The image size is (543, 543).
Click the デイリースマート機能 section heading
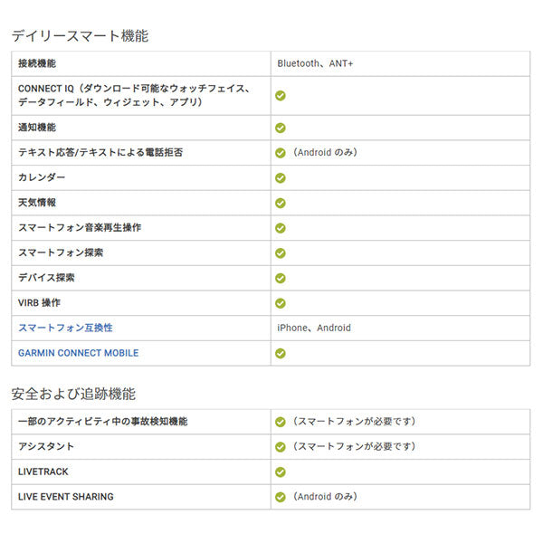80,36
